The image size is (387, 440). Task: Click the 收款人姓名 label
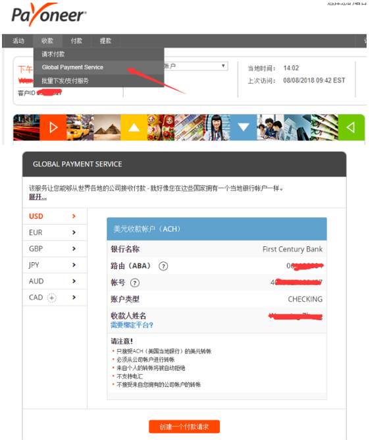tap(128, 316)
